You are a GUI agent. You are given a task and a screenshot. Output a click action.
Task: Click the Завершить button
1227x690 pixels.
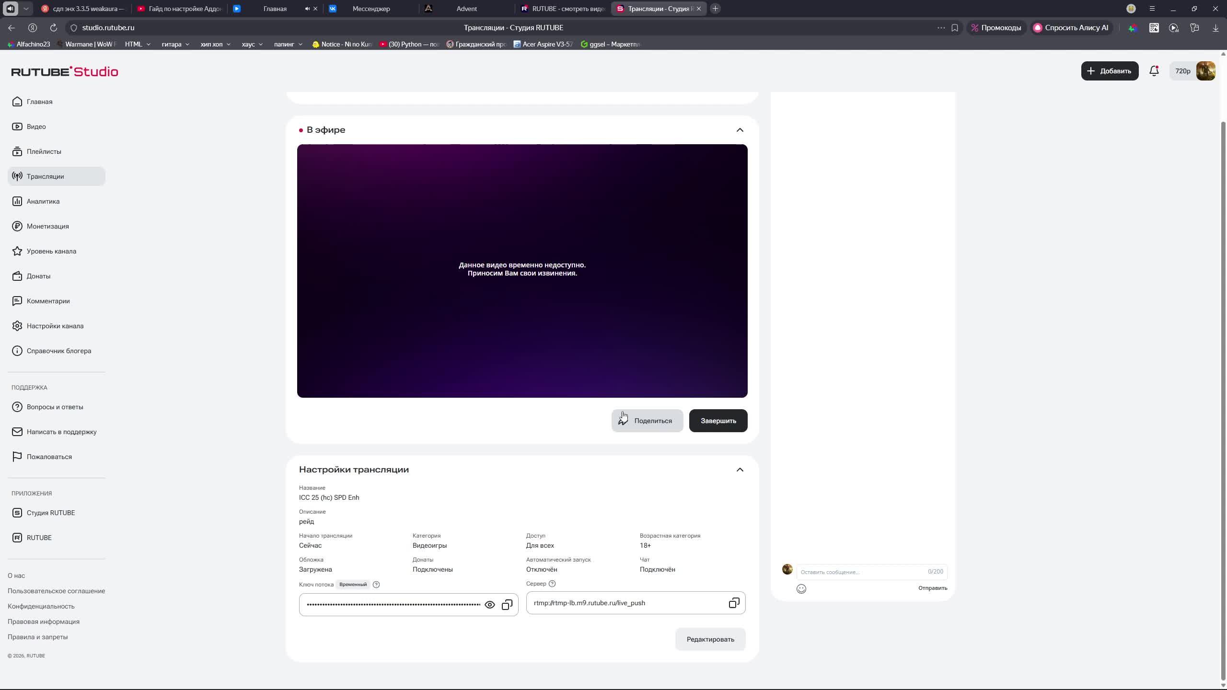[718, 421]
